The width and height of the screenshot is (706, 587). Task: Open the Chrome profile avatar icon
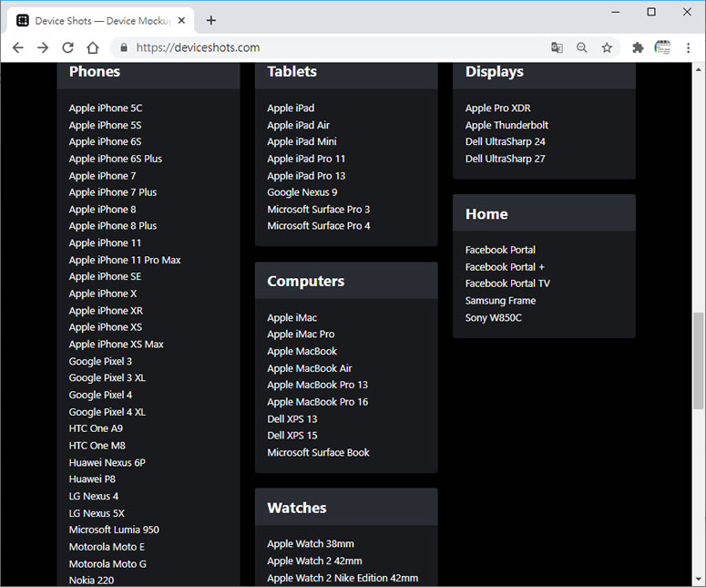coord(662,47)
